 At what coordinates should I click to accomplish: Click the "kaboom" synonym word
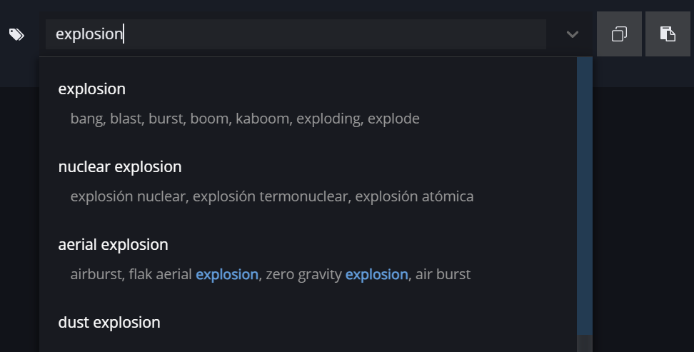pos(261,119)
